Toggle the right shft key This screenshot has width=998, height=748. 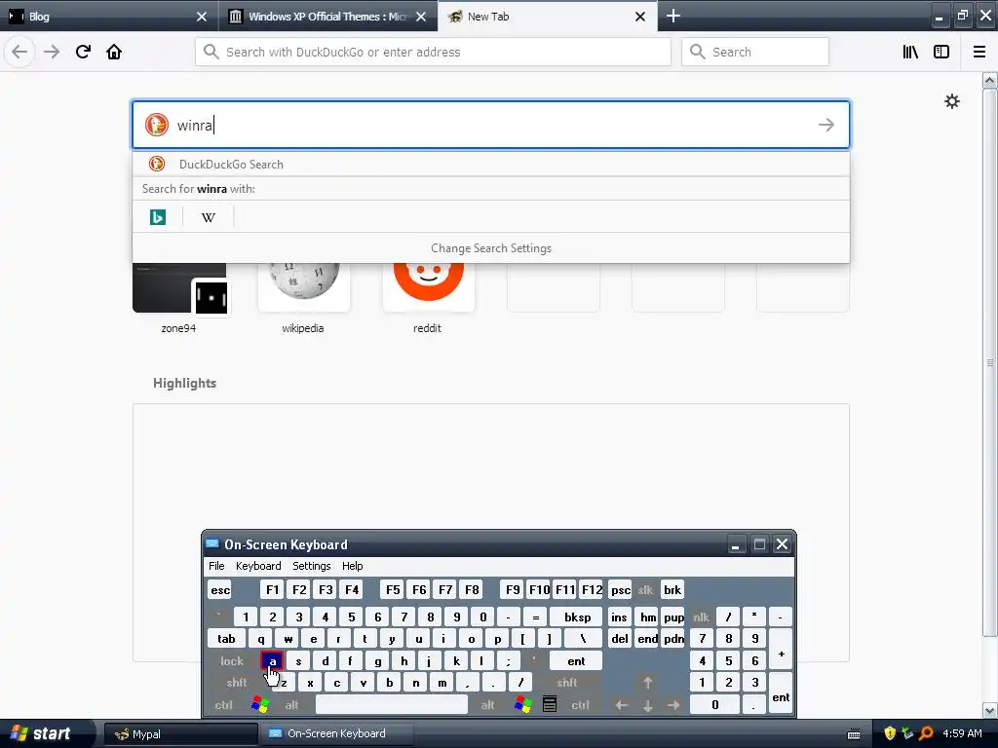566,683
